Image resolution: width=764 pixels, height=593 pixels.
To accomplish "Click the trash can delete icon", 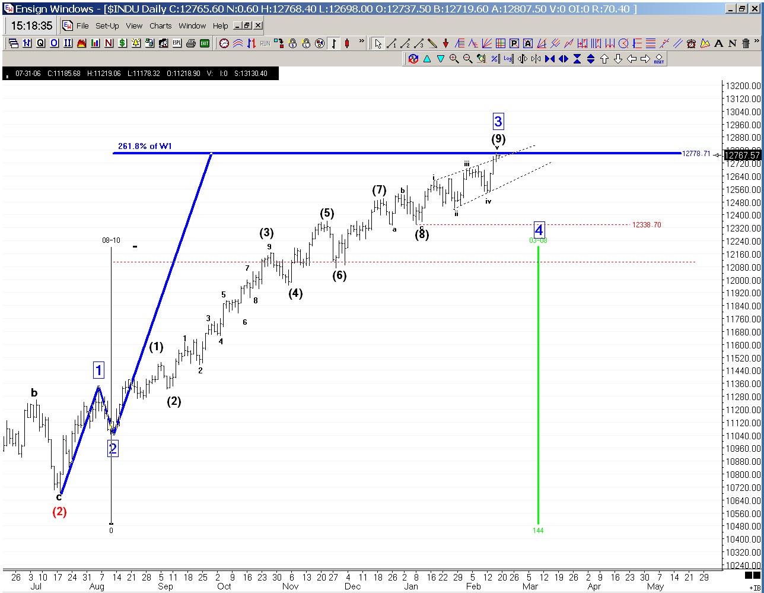I will pyautogui.click(x=746, y=43).
